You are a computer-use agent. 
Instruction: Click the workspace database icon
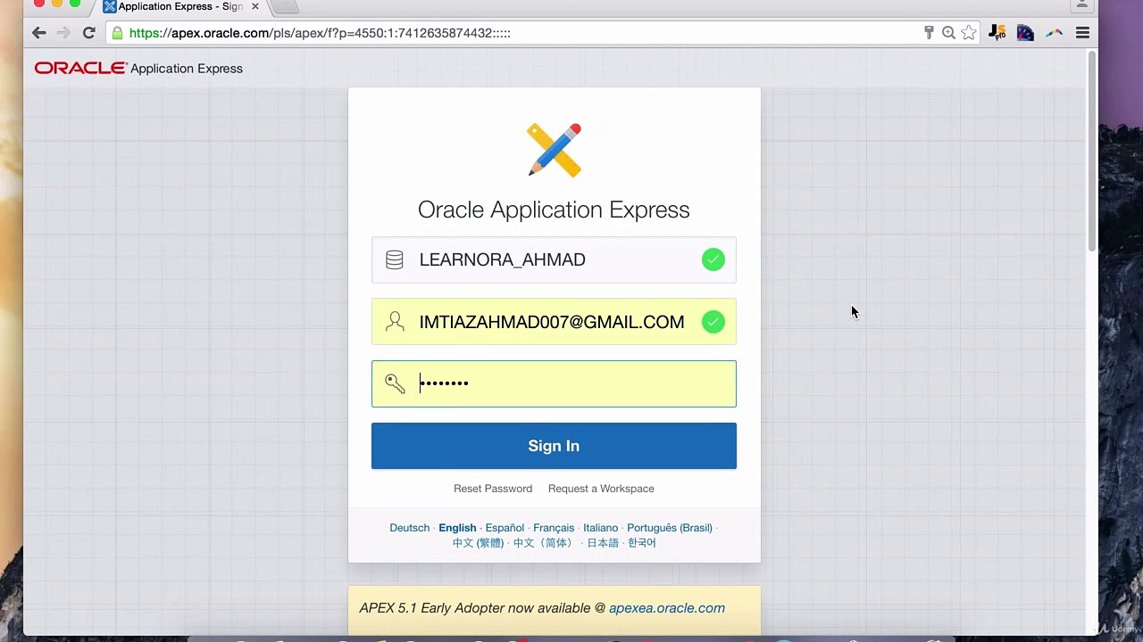[394, 259]
